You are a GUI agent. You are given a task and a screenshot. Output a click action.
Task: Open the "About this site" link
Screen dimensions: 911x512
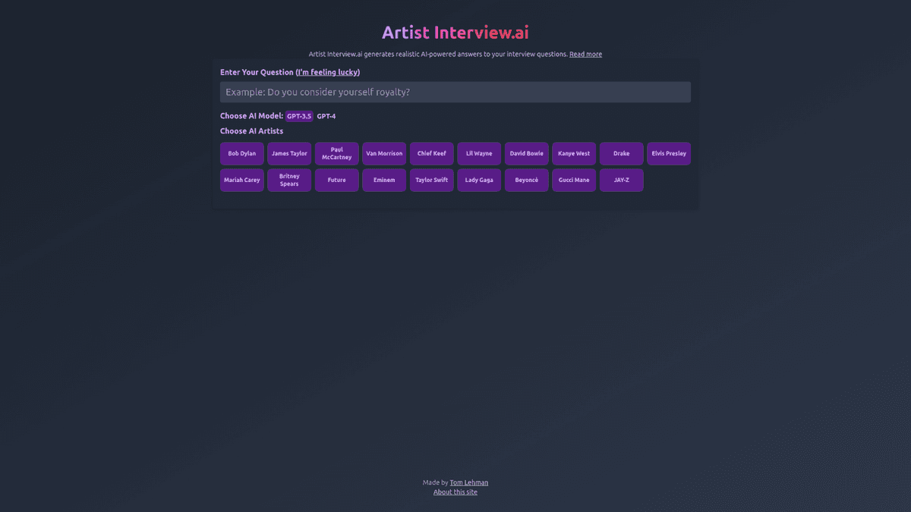(x=455, y=492)
